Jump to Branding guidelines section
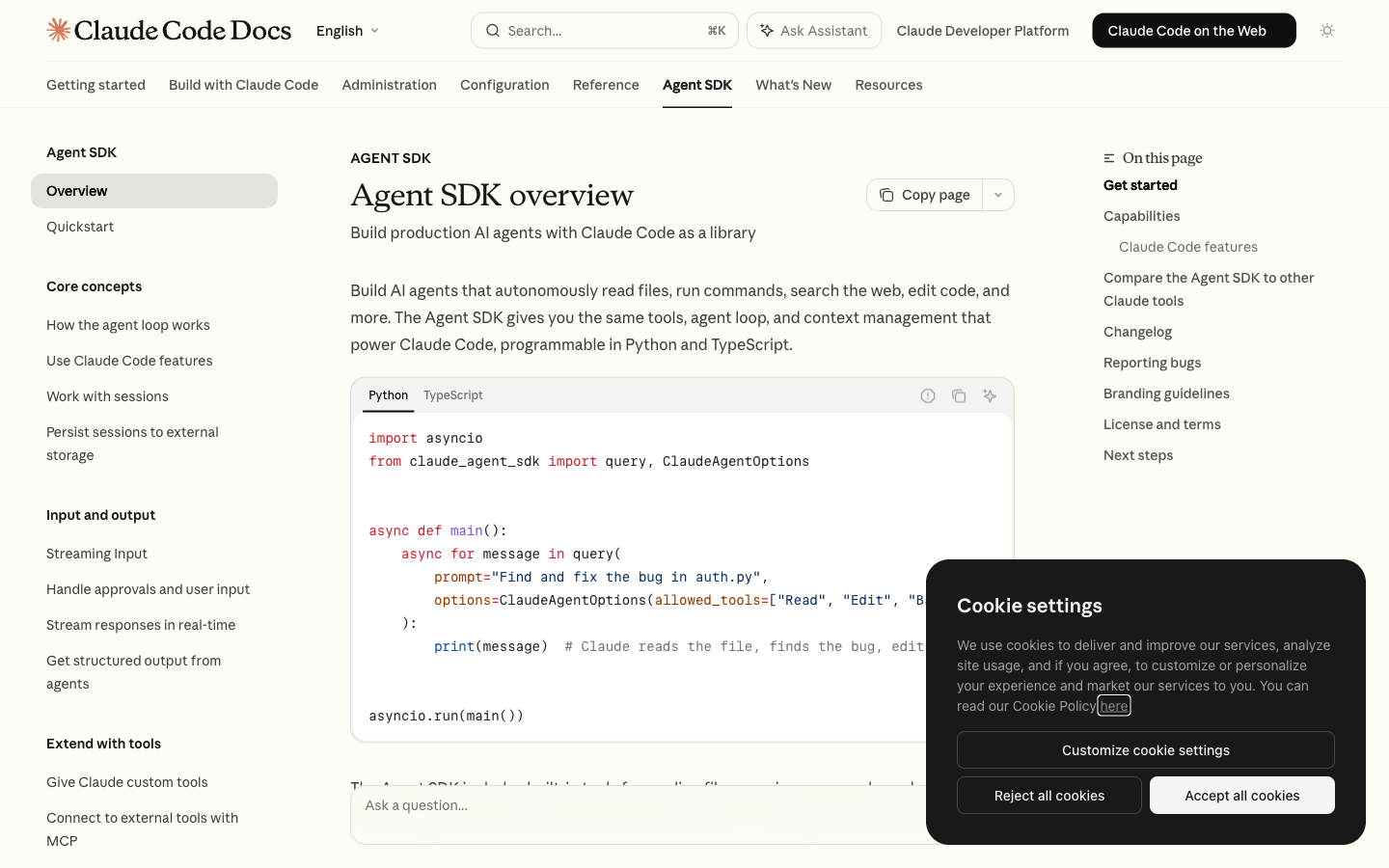The image size is (1389, 868). coord(1166,393)
